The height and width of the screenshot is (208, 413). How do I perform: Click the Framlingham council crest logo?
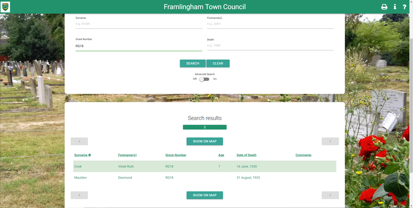(x=5, y=7)
